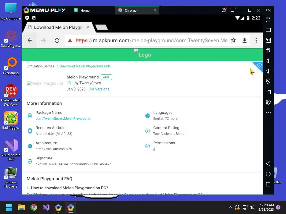Screen dimensions: 286x214
Task: Click the 13.1 version number
Action: coord(70,83)
